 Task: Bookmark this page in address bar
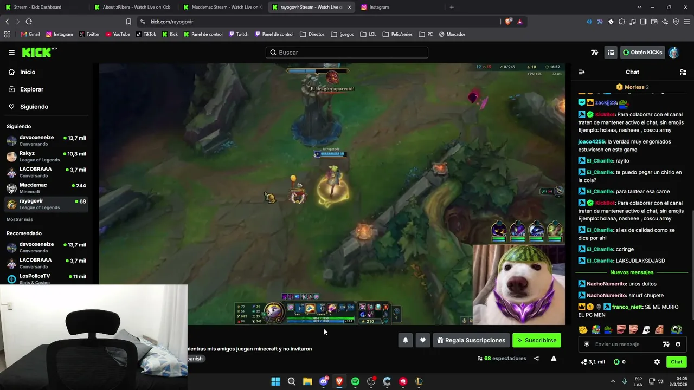pyautogui.click(x=128, y=22)
